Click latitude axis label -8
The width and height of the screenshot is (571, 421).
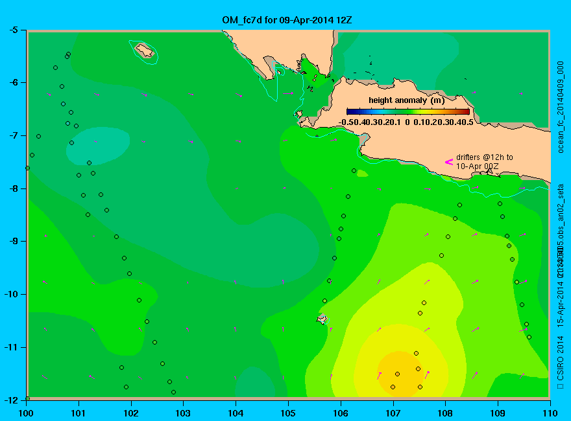pyautogui.click(x=13, y=188)
